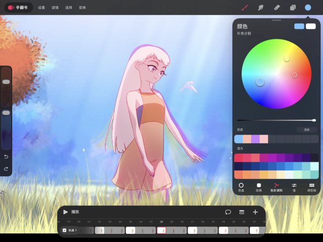The image size is (323, 242).
Task: Select the frame thumbnail under number 22
Action: pos(99,230)
